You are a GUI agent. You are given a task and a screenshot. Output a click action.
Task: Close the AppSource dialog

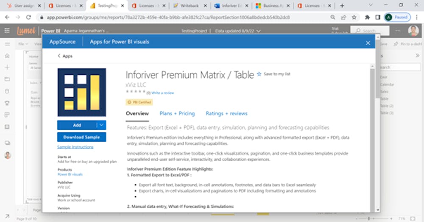tap(368, 43)
